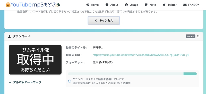Click the S2 server label

coord(198,36)
